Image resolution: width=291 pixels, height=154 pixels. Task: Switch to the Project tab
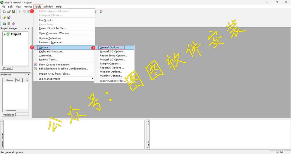point(7,68)
